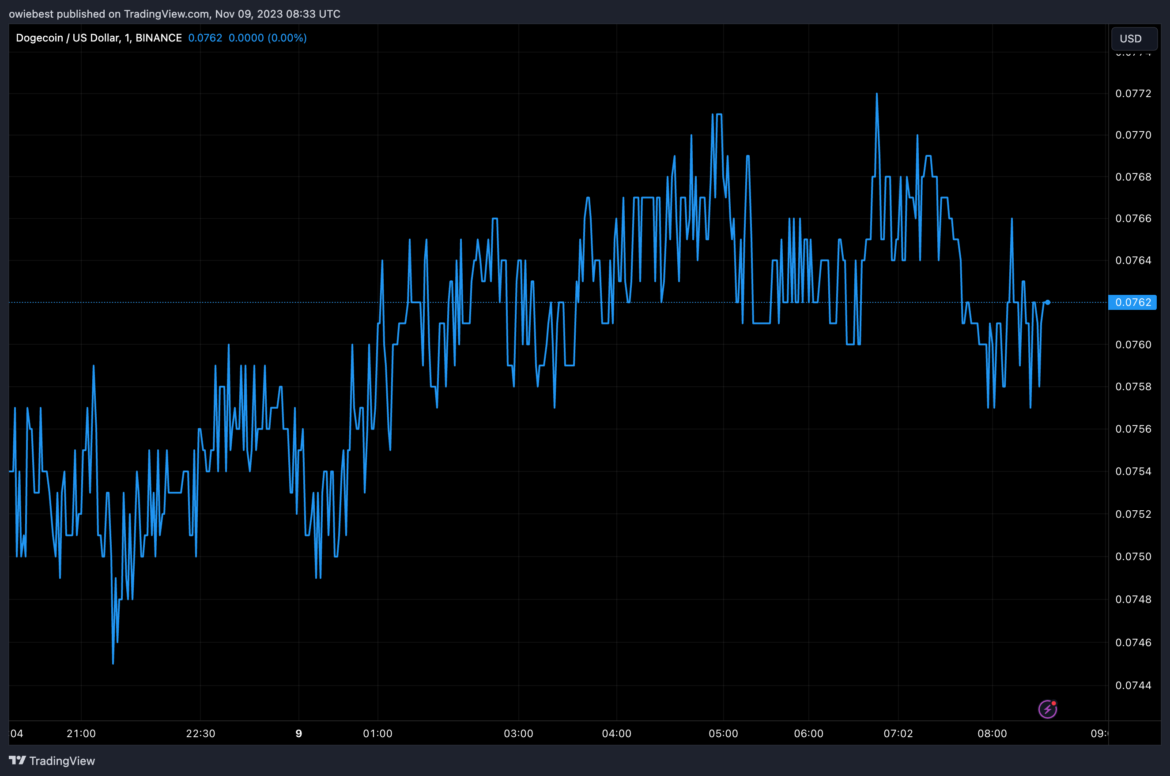The image size is (1170, 776).
Task: Click the 0.0750 price axis label
Action: click(x=1133, y=557)
